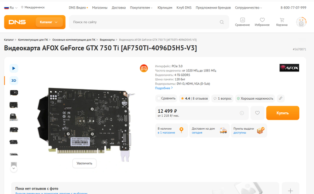Screen dimensions: 314x194
Task: Click the Увеличить enlarge button
Action: [84, 163]
